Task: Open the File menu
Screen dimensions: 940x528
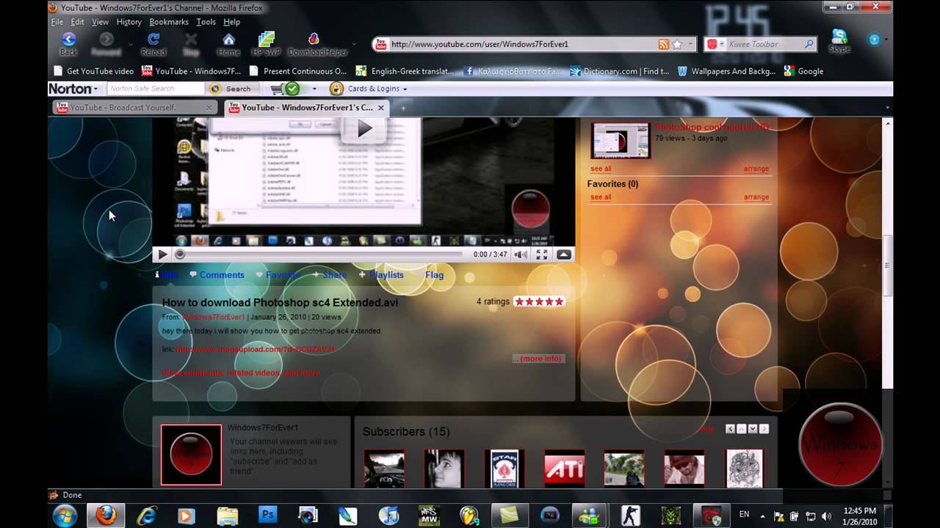Action: pos(57,22)
